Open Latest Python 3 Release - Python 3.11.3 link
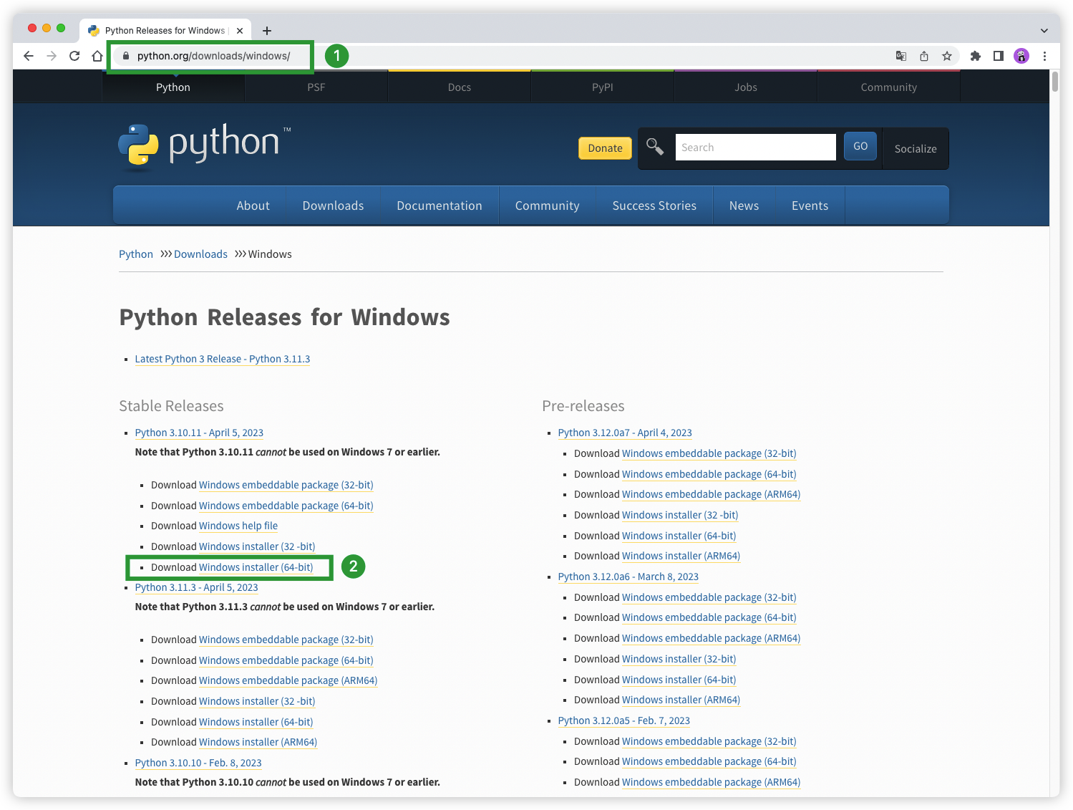This screenshot has height=810, width=1073. [223, 359]
